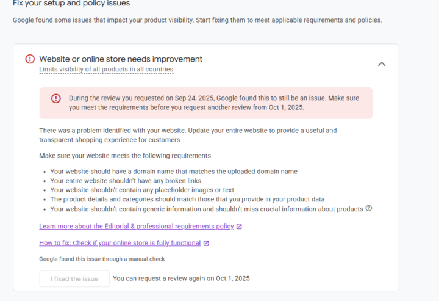
Task: Click the external-link icon beside the Editorial policy link
Action: click(239, 227)
